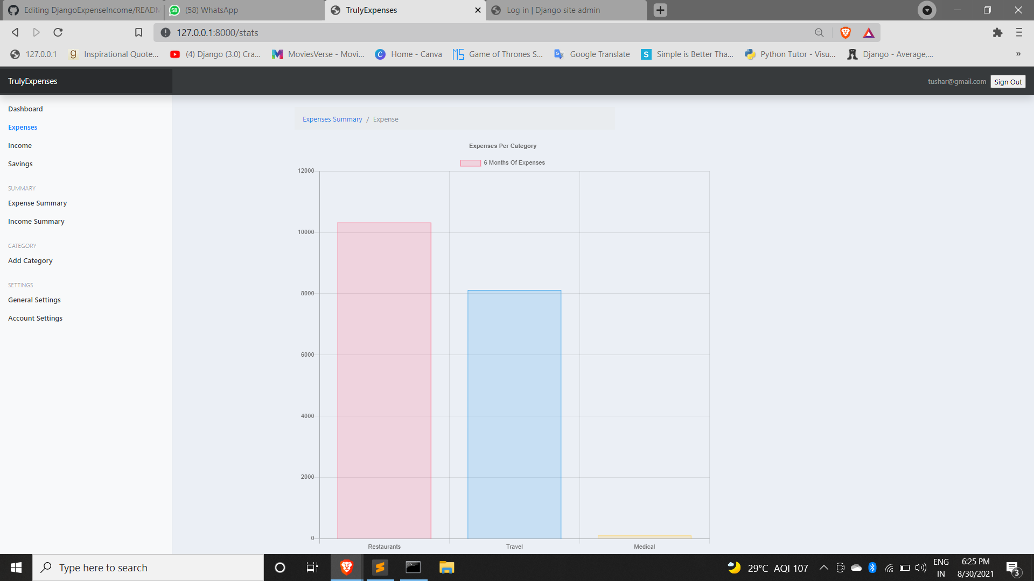
Task: Show hidden tray icons
Action: 823,567
